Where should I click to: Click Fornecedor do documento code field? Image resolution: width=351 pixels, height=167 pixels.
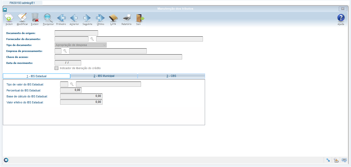tap(72, 39)
